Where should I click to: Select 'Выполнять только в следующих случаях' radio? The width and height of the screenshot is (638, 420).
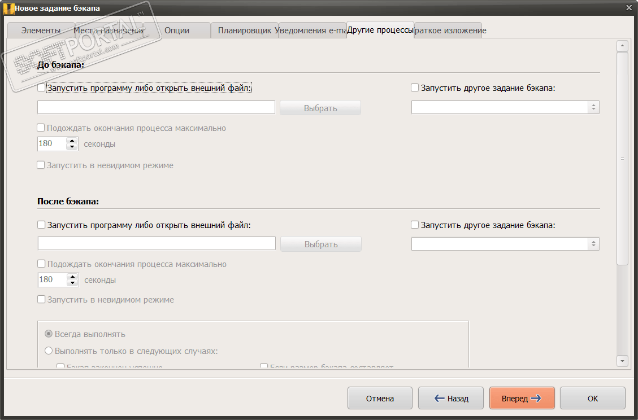[49, 351]
